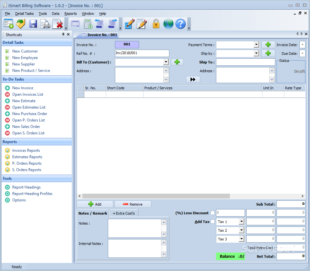310x271 pixels.
Task: Open the Reports menu
Action: (70, 14)
